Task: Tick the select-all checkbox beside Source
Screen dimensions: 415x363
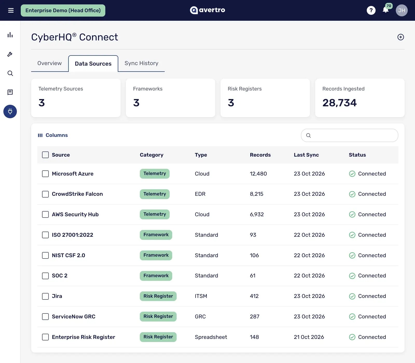Action: point(45,155)
